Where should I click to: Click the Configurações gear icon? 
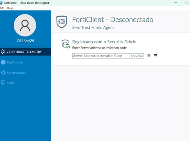coord(3,73)
